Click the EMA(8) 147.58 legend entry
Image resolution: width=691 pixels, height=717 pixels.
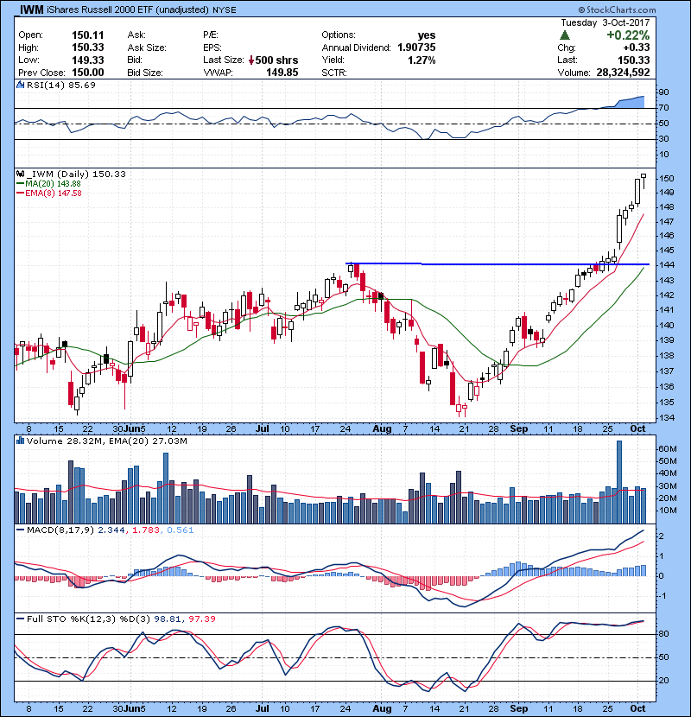pos(54,193)
